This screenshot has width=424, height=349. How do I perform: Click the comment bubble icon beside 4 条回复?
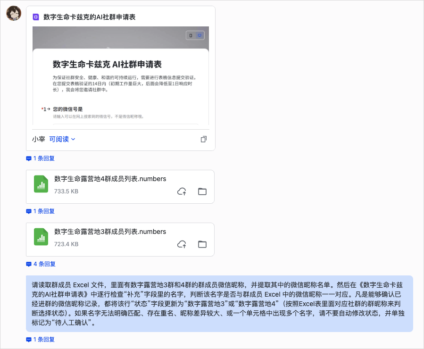(29, 264)
